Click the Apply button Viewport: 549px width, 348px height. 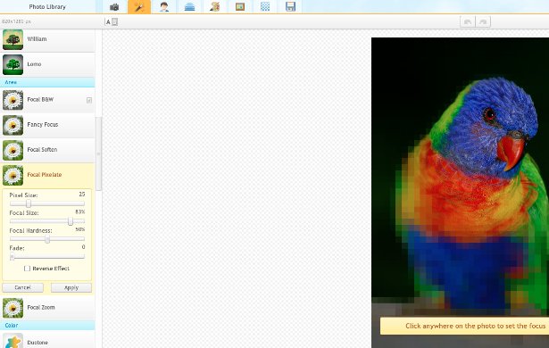(71, 288)
